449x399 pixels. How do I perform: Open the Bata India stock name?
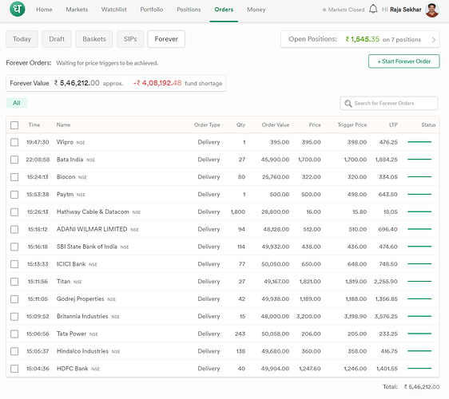(70, 160)
